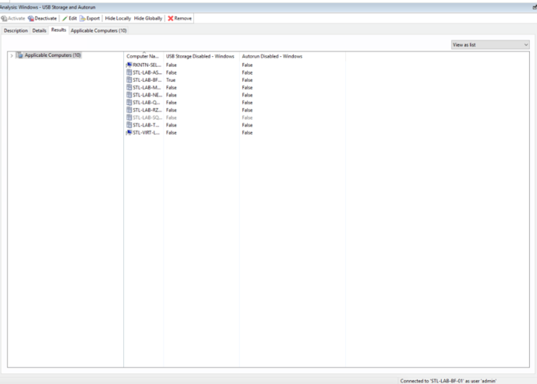This screenshot has width=537, height=384.
Task: Select the grayed-out STL-LAB-SQ row
Action: [147, 118]
